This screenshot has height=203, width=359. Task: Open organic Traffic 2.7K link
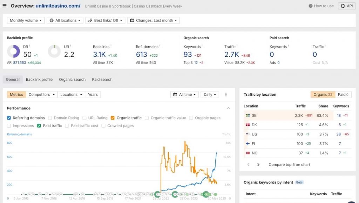231,54
